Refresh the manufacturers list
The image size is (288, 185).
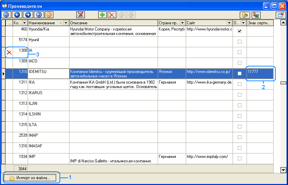(49, 15)
